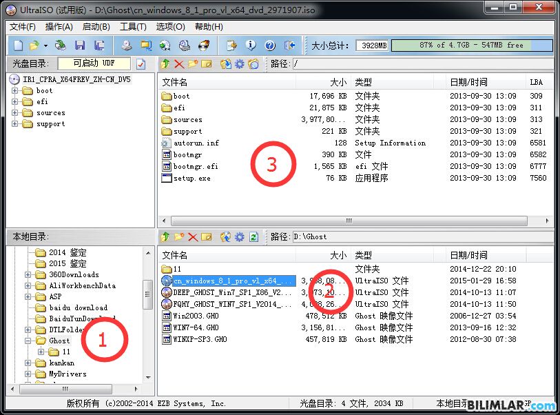Sort disc files by 文件名 column header
Screen dimensions: 560x415
point(227,83)
